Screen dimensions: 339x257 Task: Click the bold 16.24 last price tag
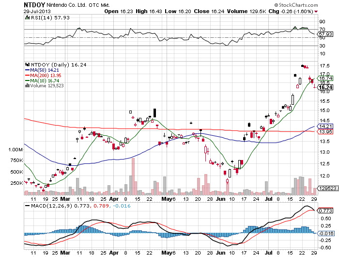(x=325, y=87)
